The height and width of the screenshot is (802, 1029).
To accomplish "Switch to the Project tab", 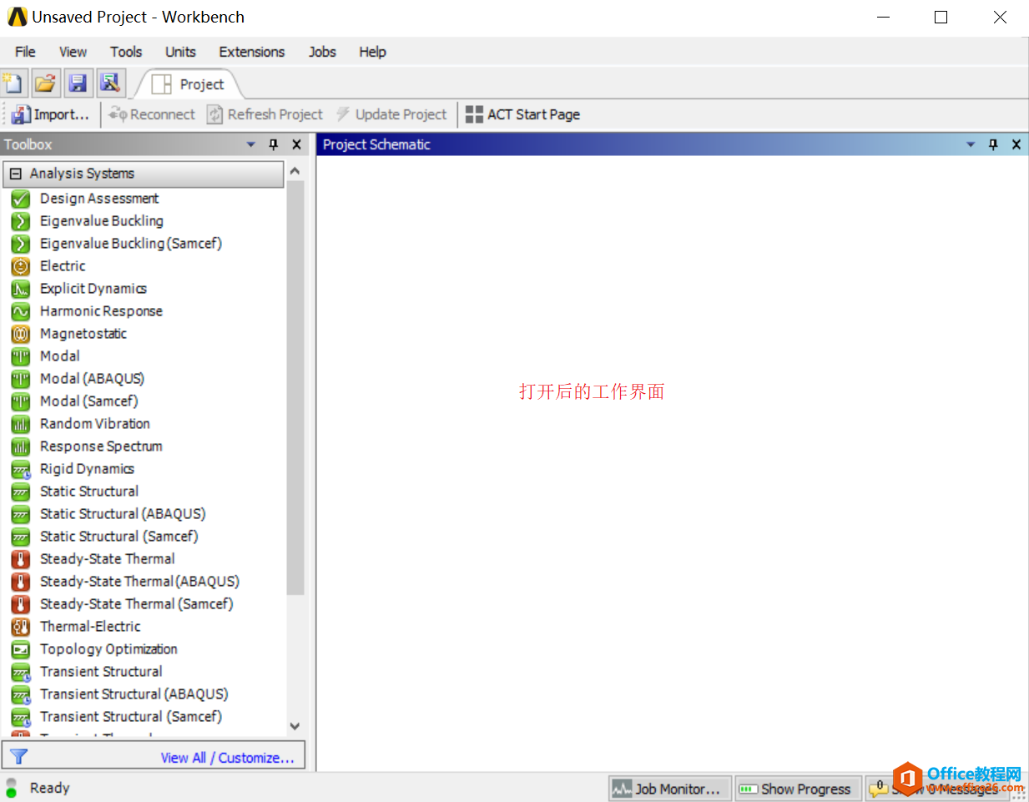I will (189, 84).
